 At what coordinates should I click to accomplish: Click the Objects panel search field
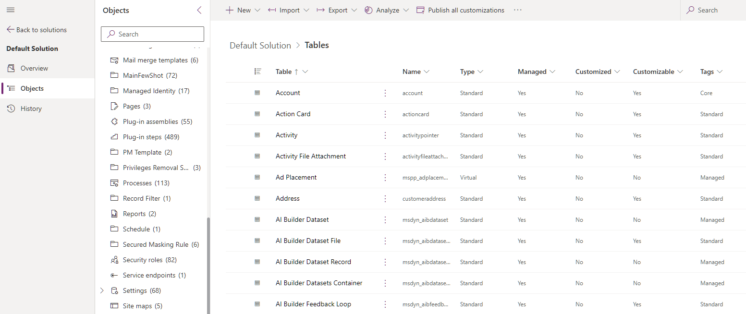152,34
